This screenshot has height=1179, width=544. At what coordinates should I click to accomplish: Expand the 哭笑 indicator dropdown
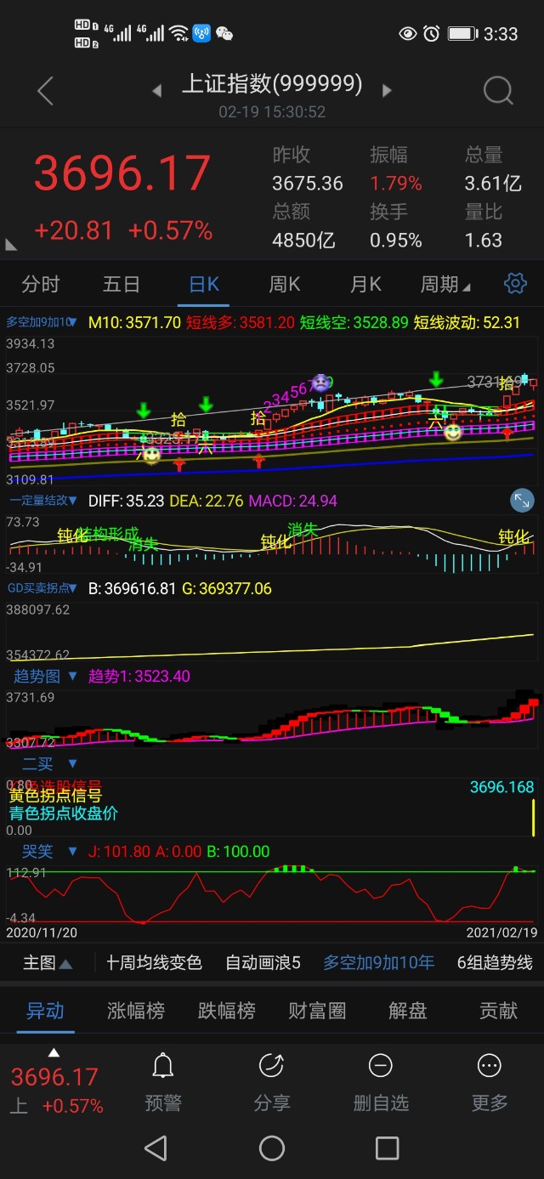[x=72, y=852]
